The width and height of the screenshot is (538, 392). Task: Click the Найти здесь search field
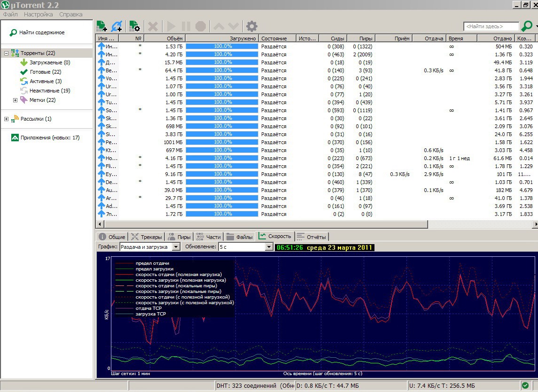click(x=491, y=26)
